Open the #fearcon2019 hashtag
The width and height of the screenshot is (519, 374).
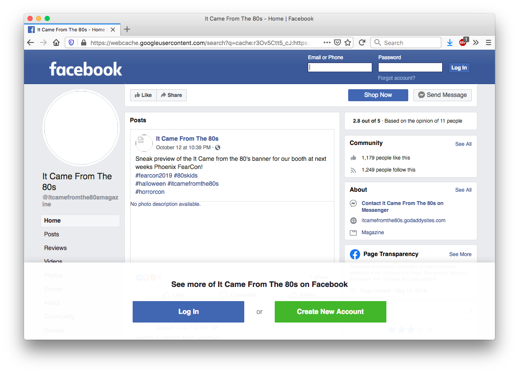pyautogui.click(x=154, y=175)
